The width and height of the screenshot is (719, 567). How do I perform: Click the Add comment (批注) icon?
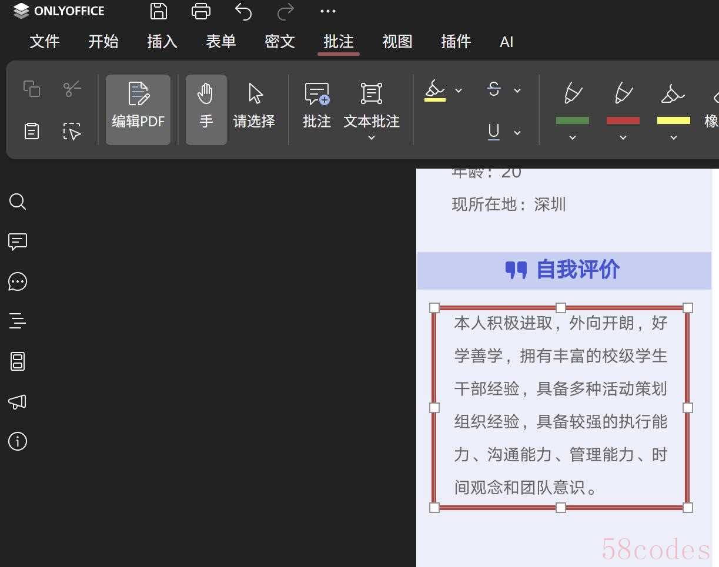[317, 106]
